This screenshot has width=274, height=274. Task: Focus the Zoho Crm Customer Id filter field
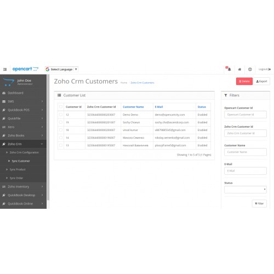(x=246, y=133)
